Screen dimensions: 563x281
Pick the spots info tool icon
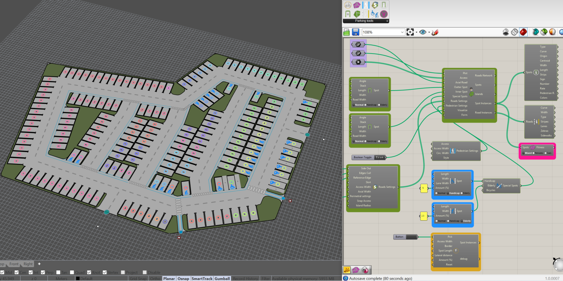click(384, 5)
